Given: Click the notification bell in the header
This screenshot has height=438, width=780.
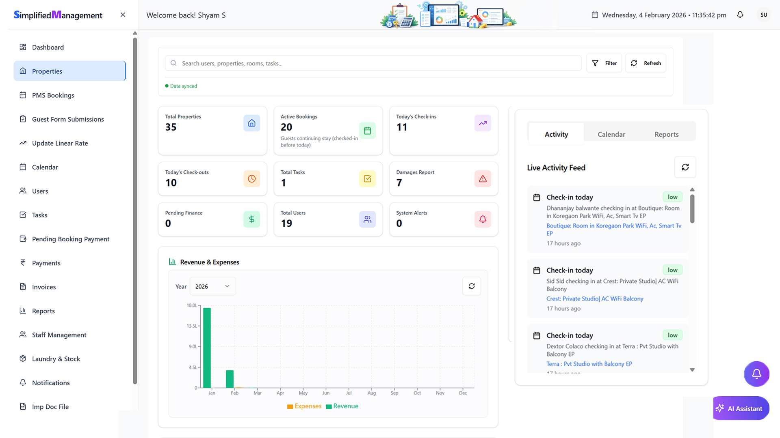Looking at the screenshot, I should 740,15.
